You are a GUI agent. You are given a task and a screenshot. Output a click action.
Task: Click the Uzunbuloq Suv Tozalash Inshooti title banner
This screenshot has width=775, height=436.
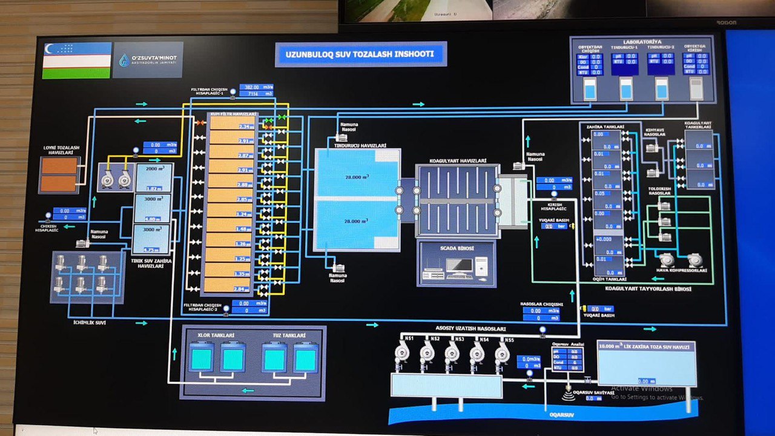[x=361, y=54]
